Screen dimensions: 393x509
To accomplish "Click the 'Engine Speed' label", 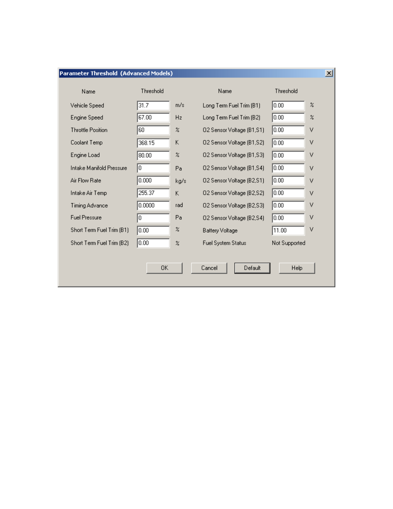I will click(87, 117).
